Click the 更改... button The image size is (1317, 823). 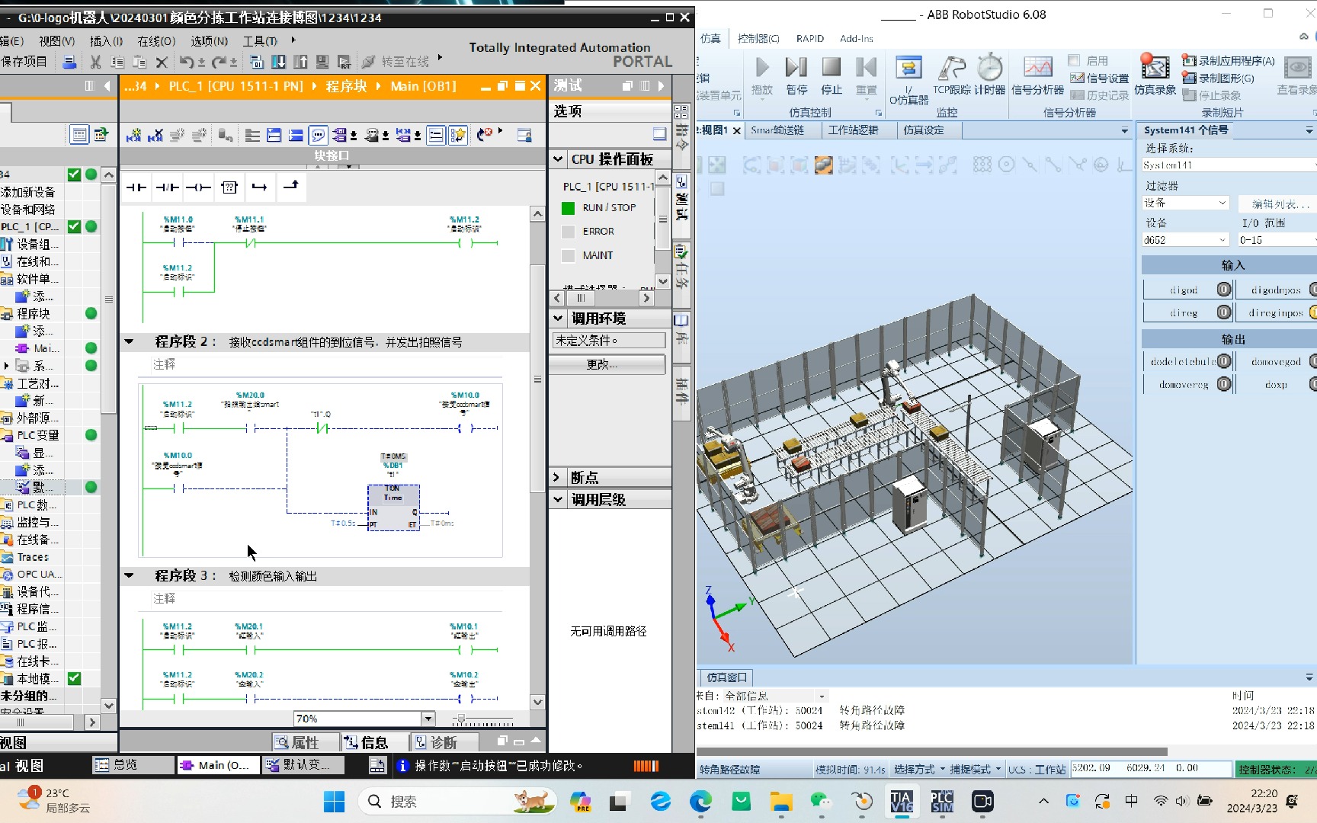click(x=607, y=364)
